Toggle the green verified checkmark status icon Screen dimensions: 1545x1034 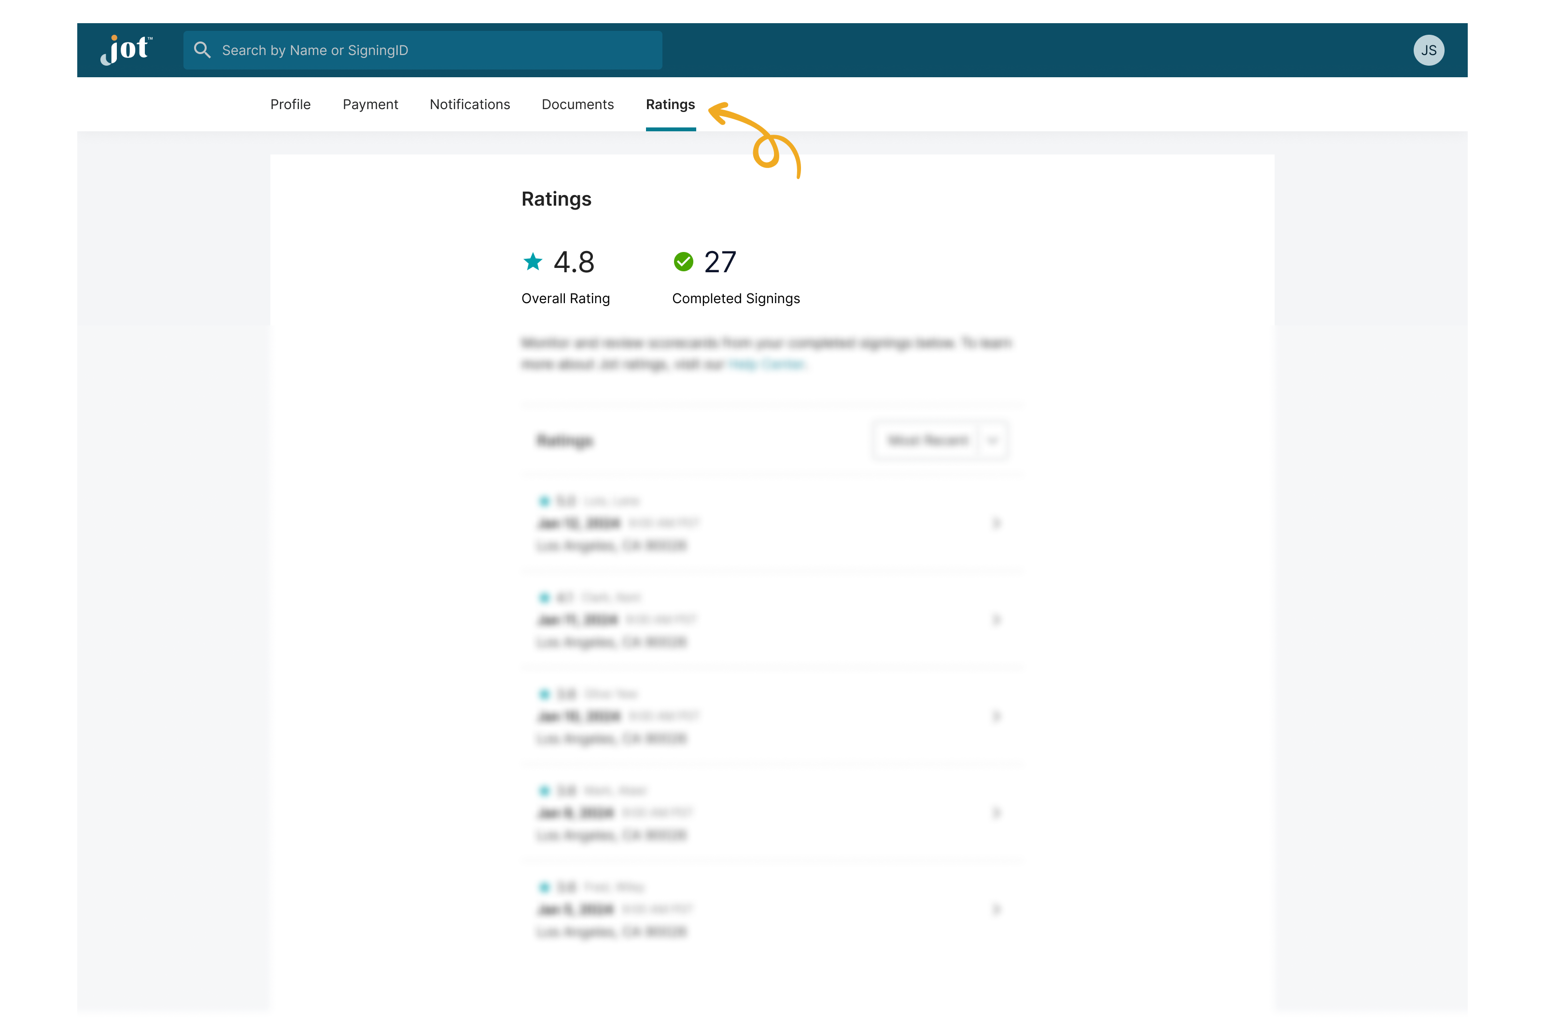pos(684,260)
